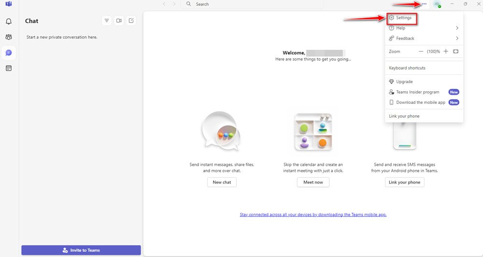Choose Help menu entry

click(424, 28)
